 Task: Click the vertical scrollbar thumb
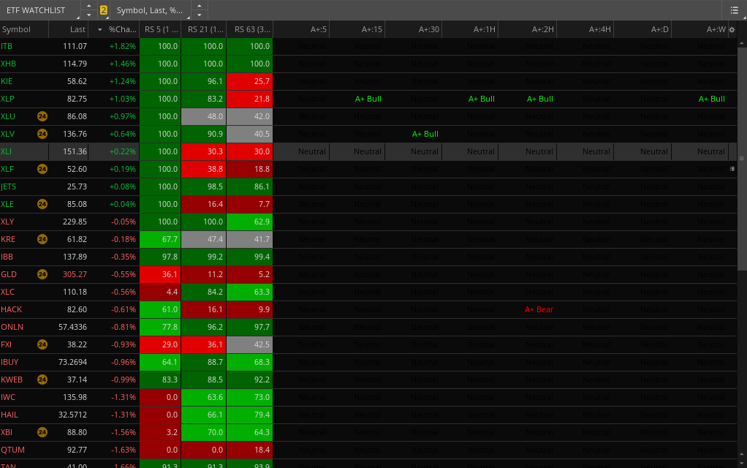coord(742,159)
